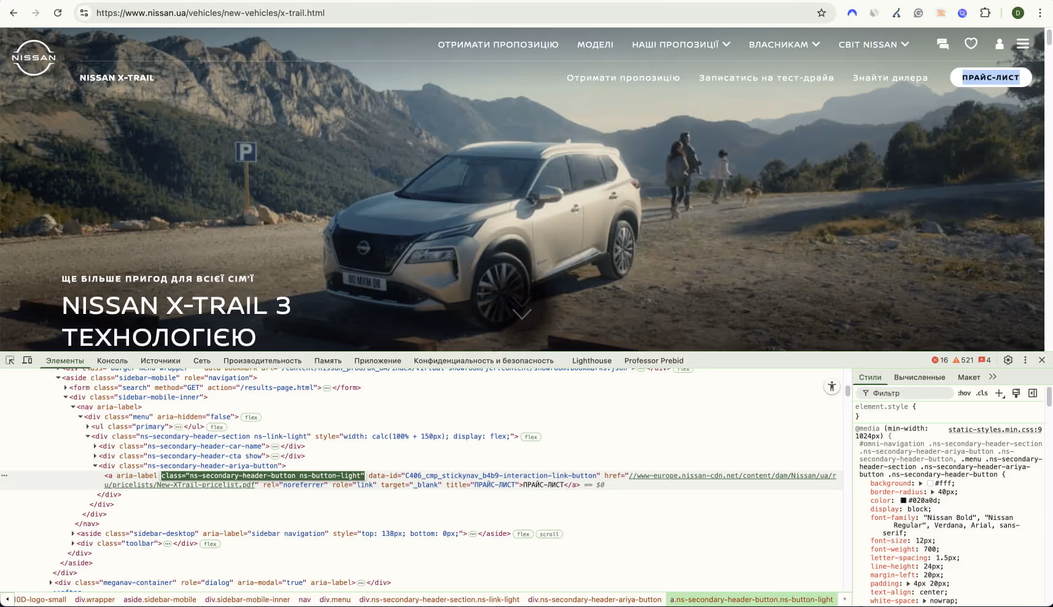Open static-styles.min.css:9 source link
This screenshot has width=1053, height=607.
pos(995,429)
